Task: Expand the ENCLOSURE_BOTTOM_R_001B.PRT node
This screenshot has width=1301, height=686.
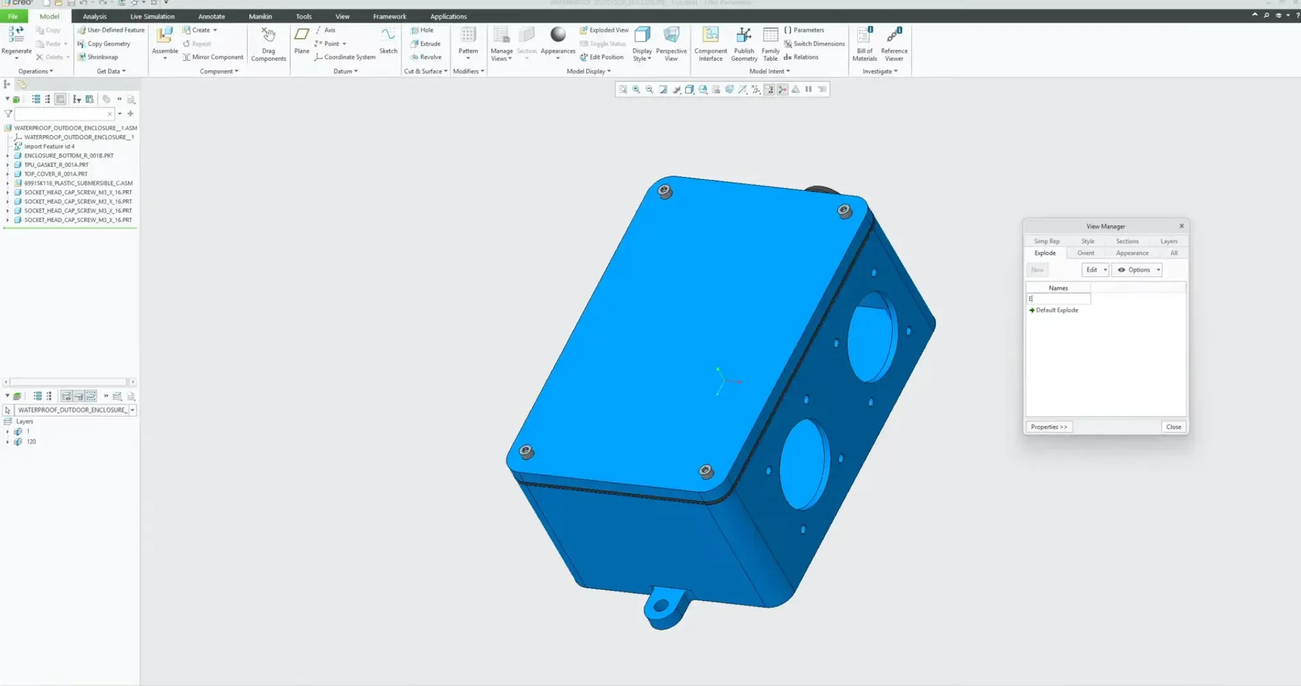Action: [x=8, y=156]
